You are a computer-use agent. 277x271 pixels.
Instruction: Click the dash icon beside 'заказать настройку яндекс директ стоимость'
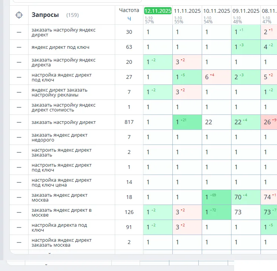[19, 107]
